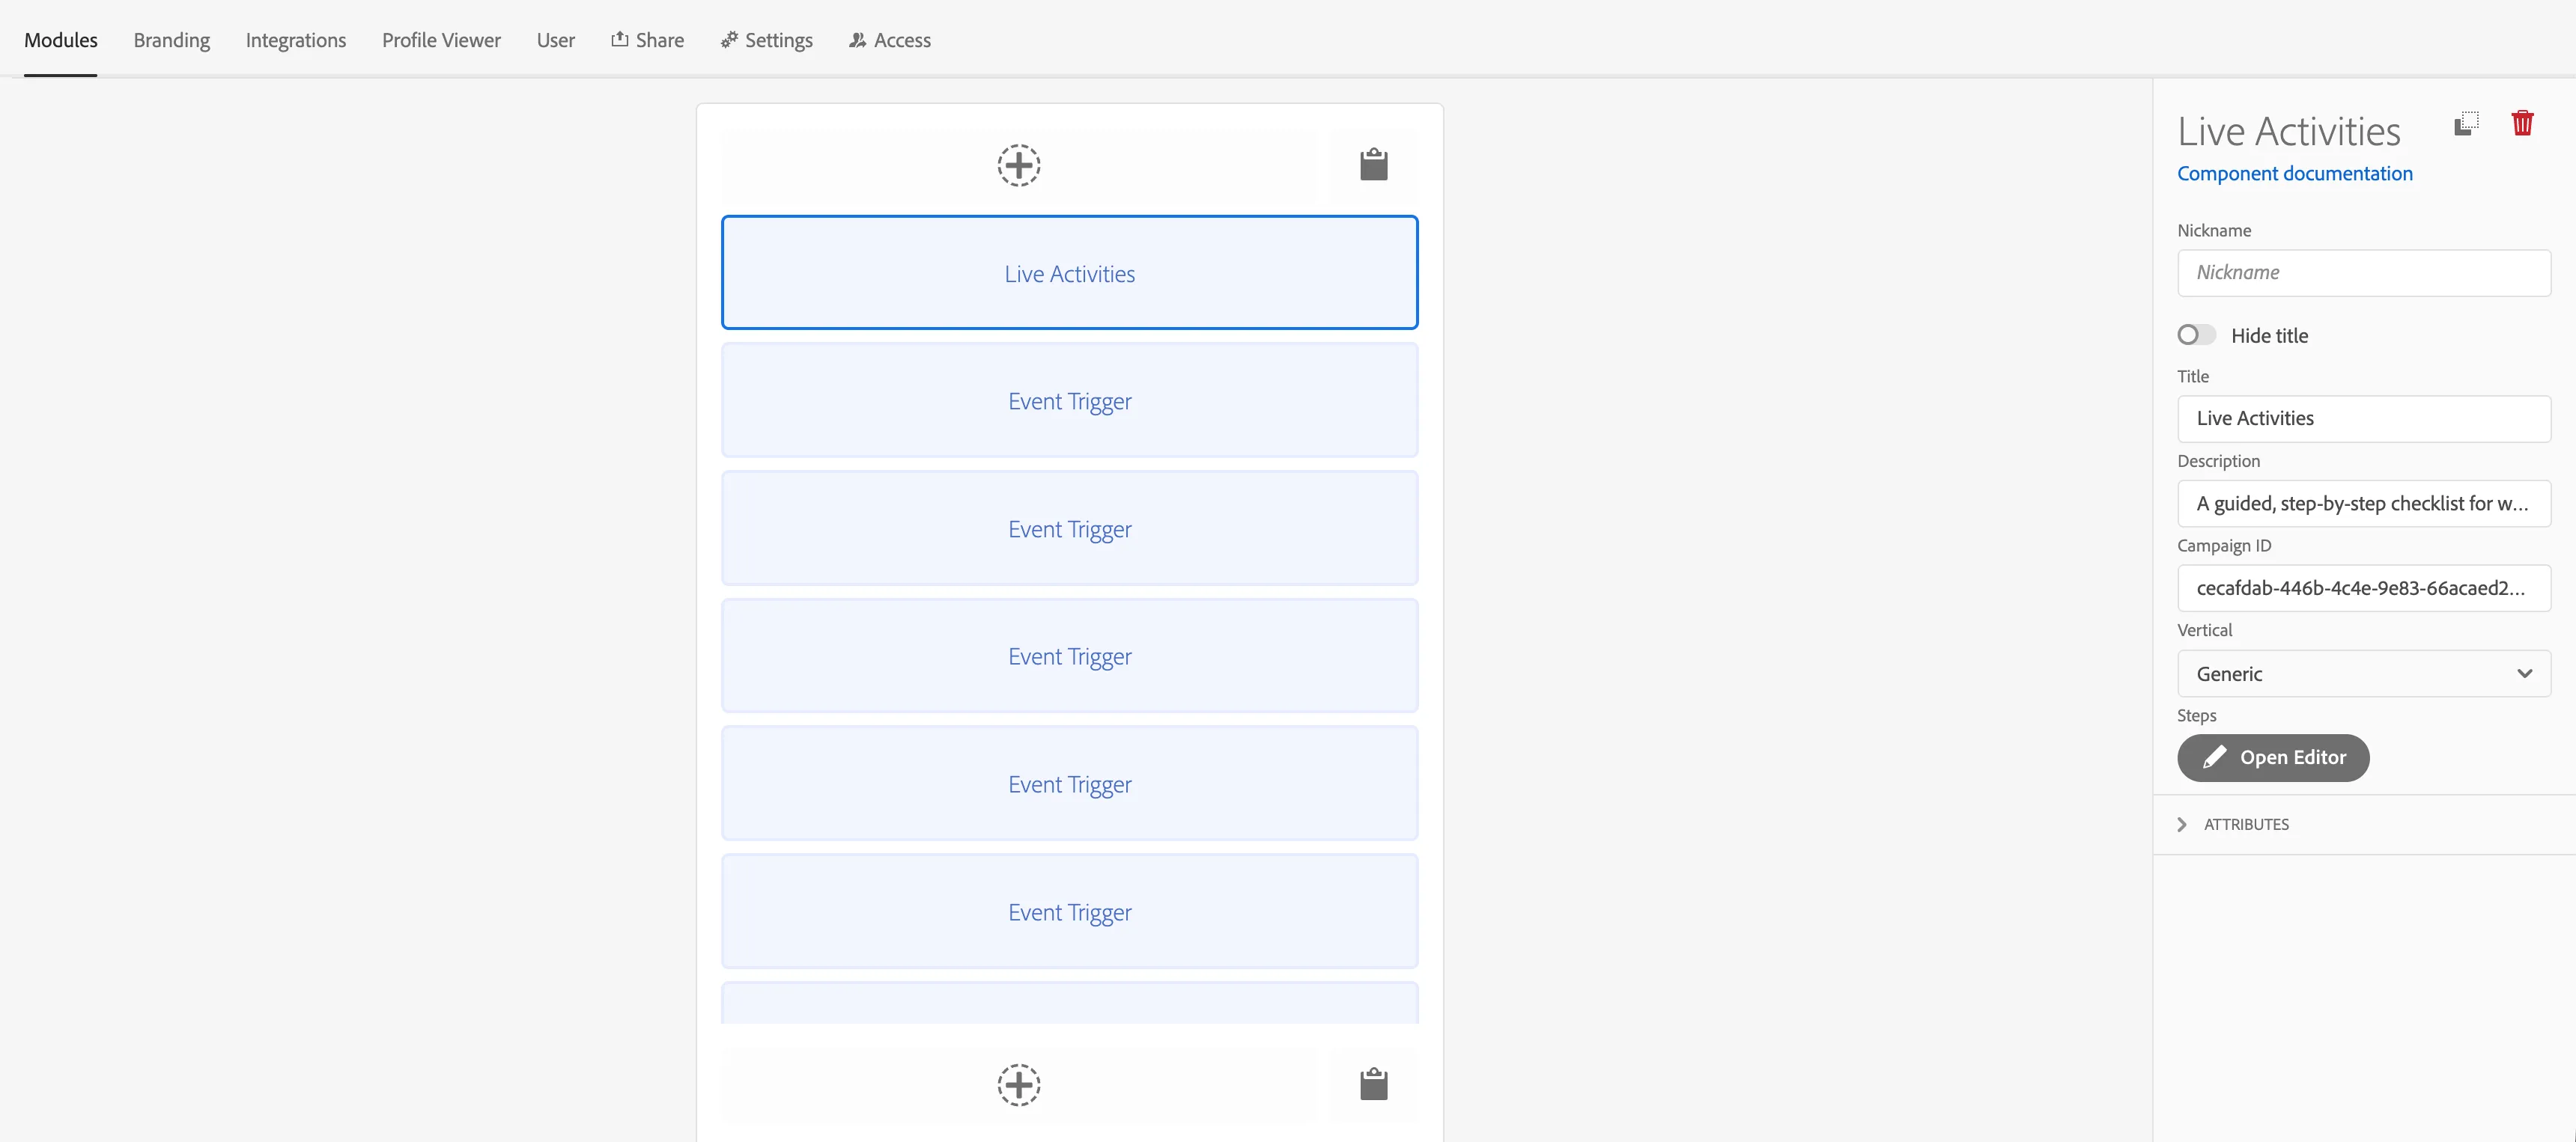Delete component with red trash icon
Viewport: 2576px width, 1142px height.
[2522, 123]
